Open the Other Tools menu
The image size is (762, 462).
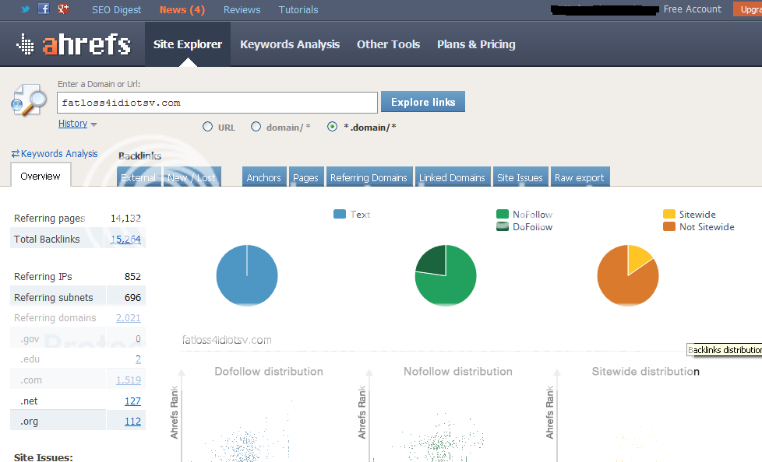pos(388,44)
